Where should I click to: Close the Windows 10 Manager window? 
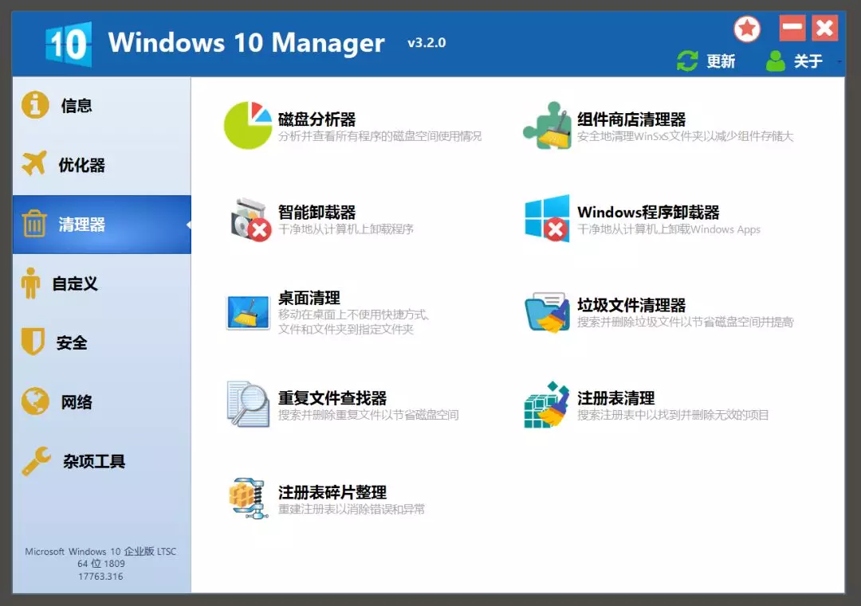click(x=825, y=27)
